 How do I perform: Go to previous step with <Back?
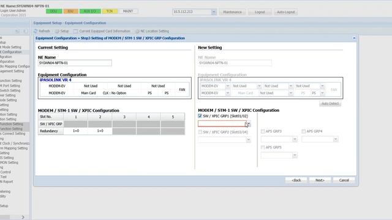click(x=296, y=180)
